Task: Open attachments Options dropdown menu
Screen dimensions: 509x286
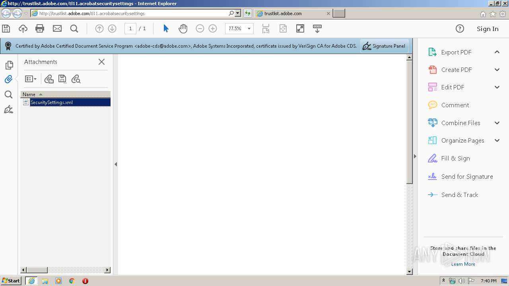Action: [31, 79]
